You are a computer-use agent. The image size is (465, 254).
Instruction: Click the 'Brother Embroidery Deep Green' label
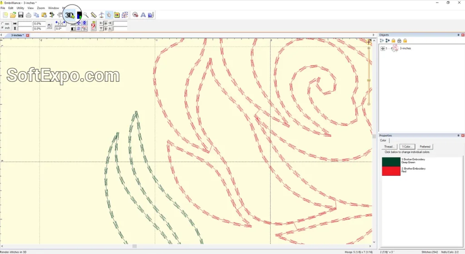point(413,161)
